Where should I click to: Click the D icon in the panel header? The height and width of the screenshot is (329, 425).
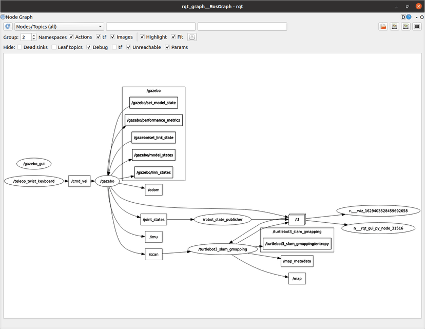403,17
